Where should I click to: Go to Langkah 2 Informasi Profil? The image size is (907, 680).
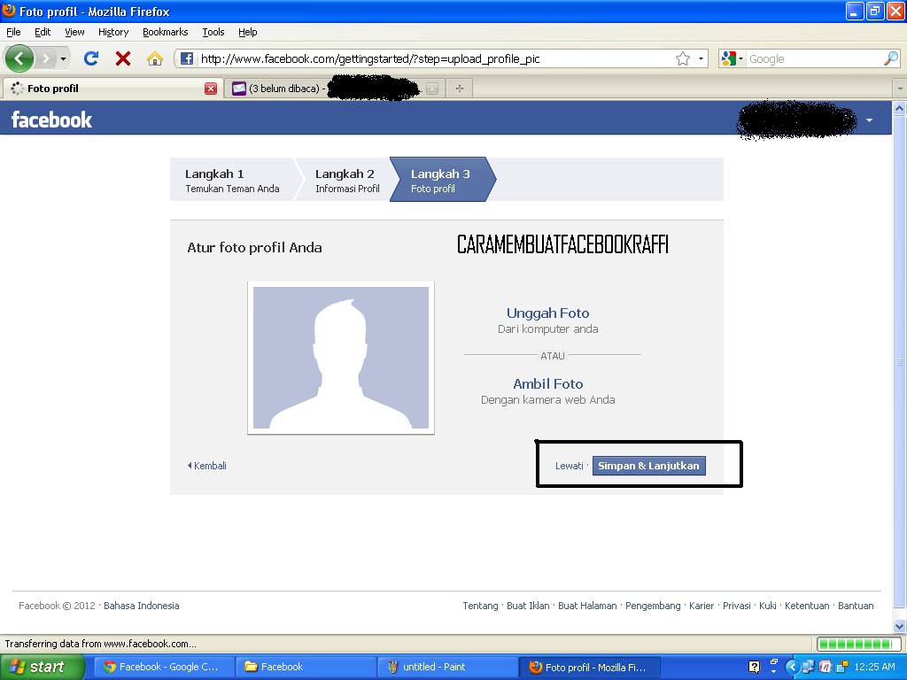(347, 180)
